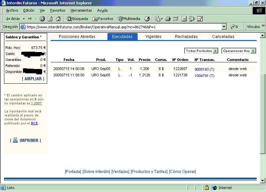Image resolution: width=266 pixels, height=192 pixels.
Task: Open the Favoritos toolbar button
Action: point(103,19)
